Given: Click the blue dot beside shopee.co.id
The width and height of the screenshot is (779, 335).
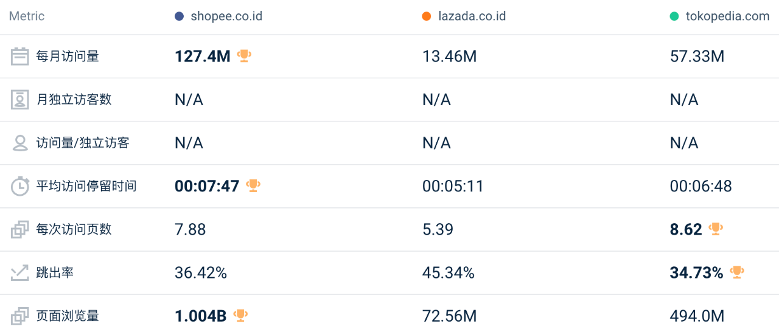Looking at the screenshot, I should (x=179, y=16).
